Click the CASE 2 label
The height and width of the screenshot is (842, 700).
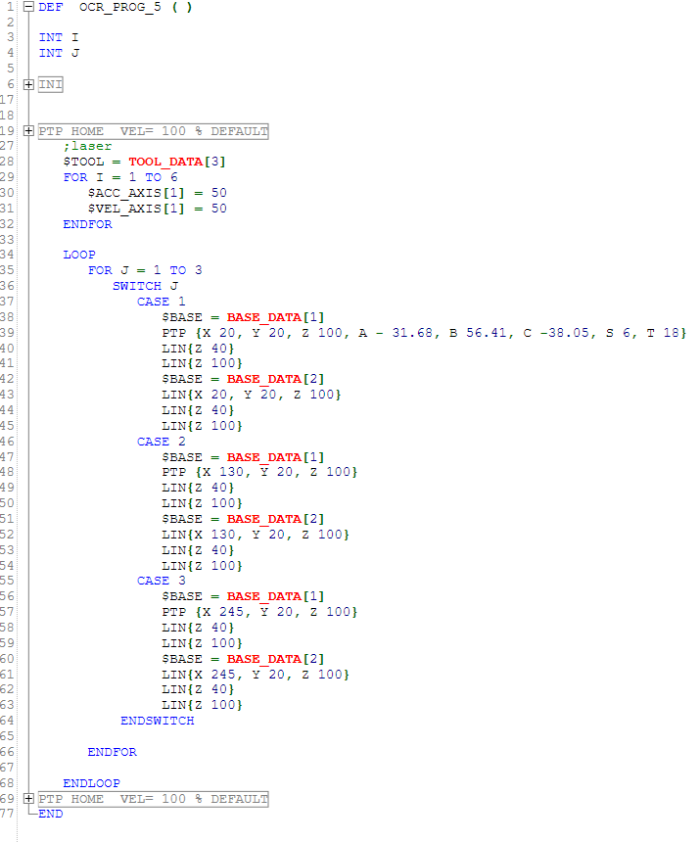[x=161, y=442]
